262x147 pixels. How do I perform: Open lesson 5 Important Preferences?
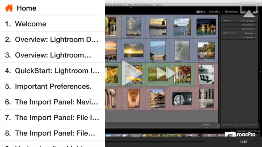(52, 86)
